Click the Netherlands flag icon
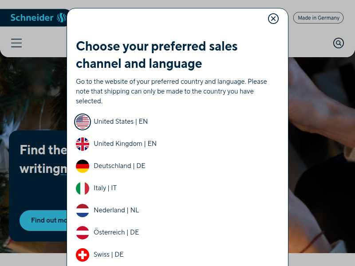355x266 pixels. [83, 210]
